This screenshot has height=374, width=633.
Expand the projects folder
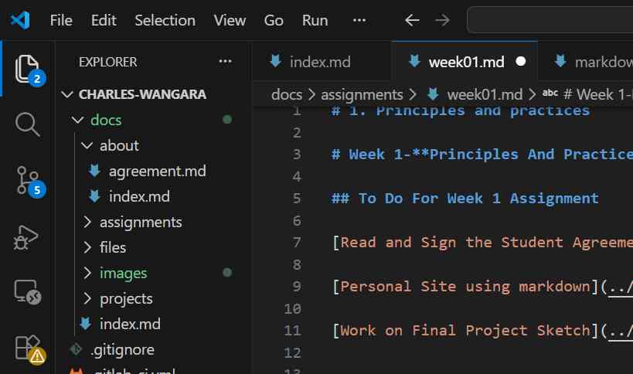point(87,299)
